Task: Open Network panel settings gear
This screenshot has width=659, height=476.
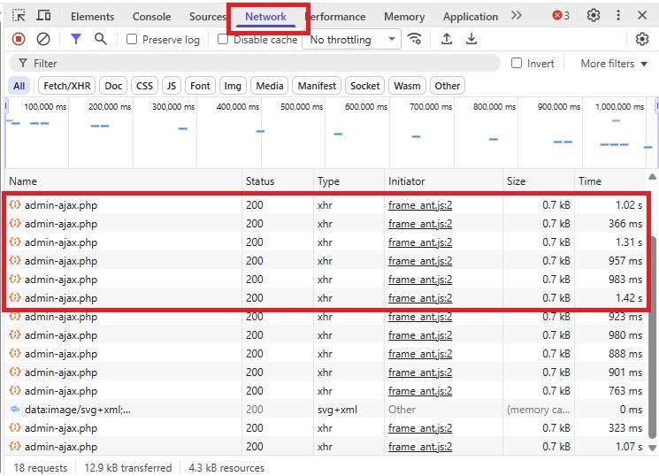Action: pos(642,39)
